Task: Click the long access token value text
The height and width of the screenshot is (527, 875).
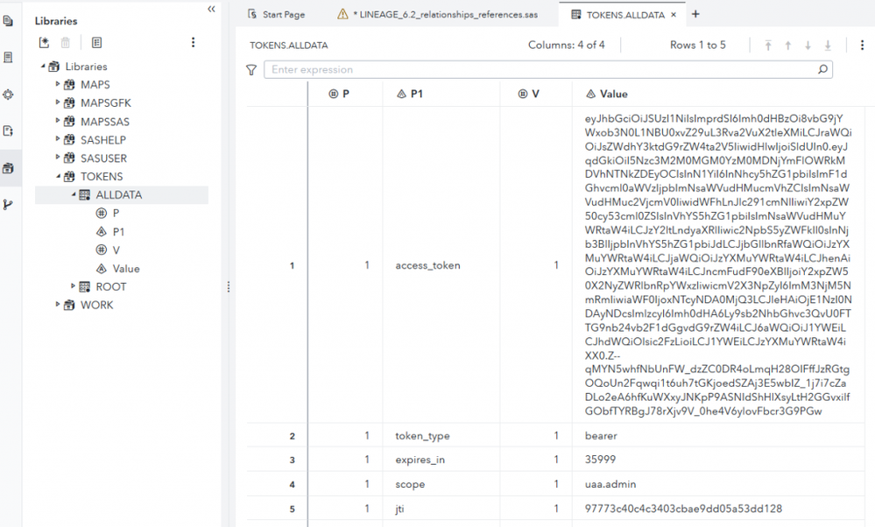Action: (x=718, y=265)
